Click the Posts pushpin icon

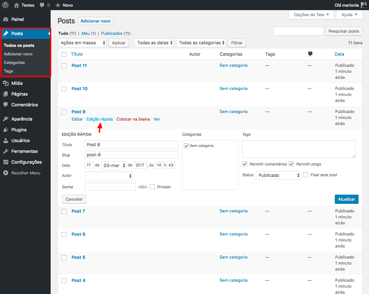[x=6, y=34]
